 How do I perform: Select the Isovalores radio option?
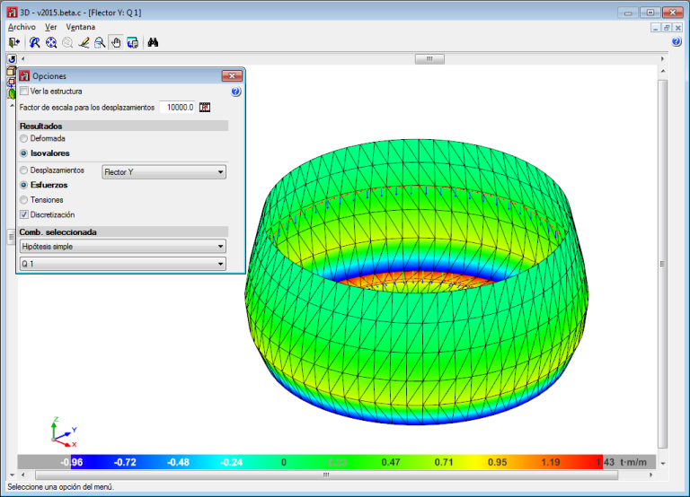pos(23,153)
